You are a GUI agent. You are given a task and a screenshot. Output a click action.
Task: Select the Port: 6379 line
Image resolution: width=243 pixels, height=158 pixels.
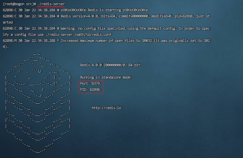coord(90,83)
